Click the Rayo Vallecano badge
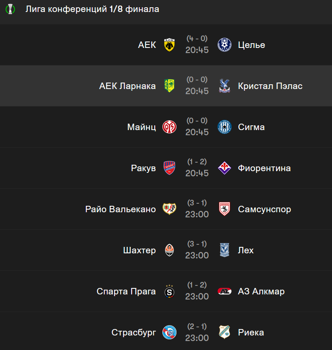The height and width of the screenshot is (350, 332). pyautogui.click(x=170, y=209)
